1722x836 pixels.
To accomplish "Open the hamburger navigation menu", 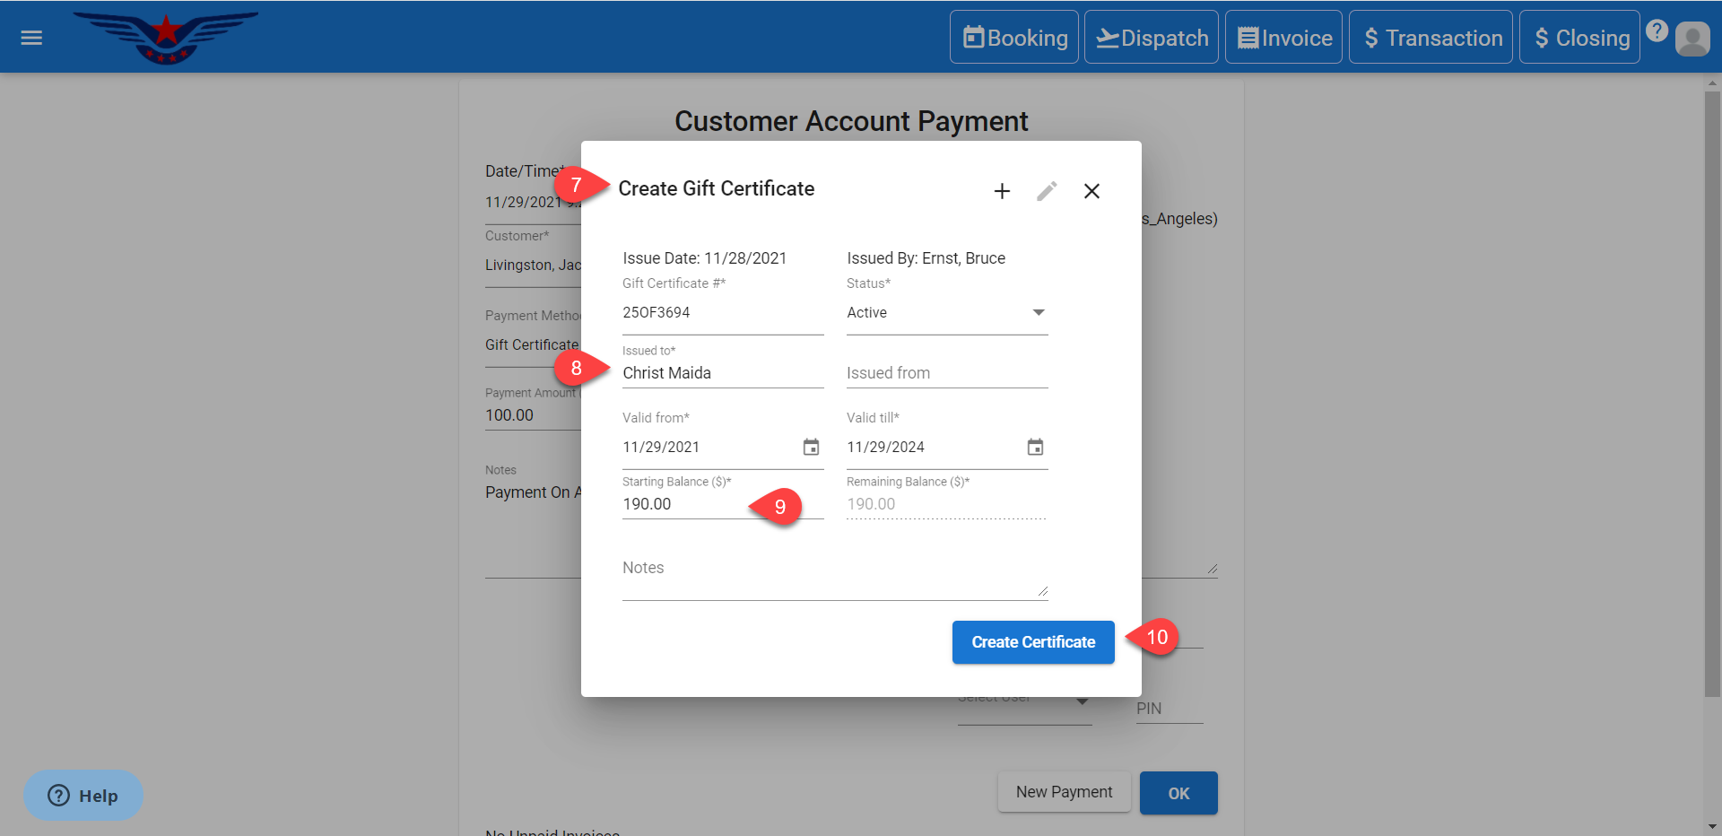I will (31, 38).
